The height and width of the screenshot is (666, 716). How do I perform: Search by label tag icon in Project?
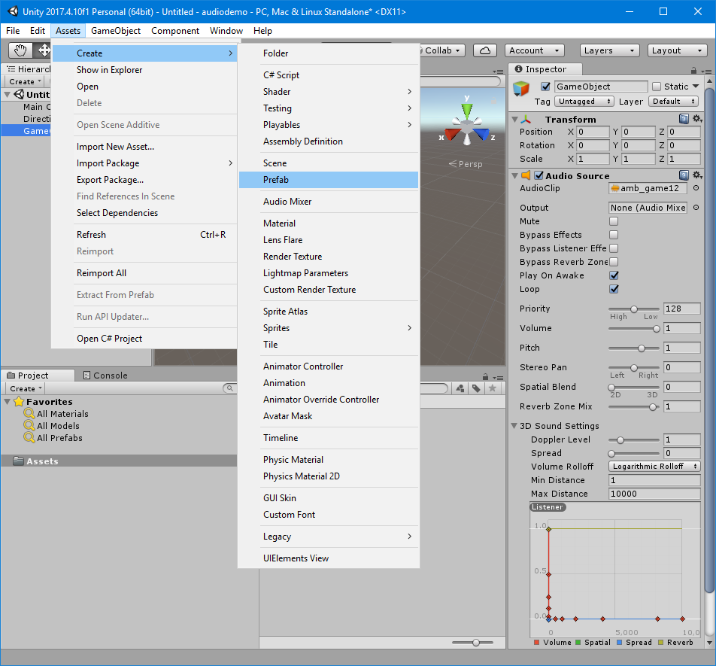(476, 388)
